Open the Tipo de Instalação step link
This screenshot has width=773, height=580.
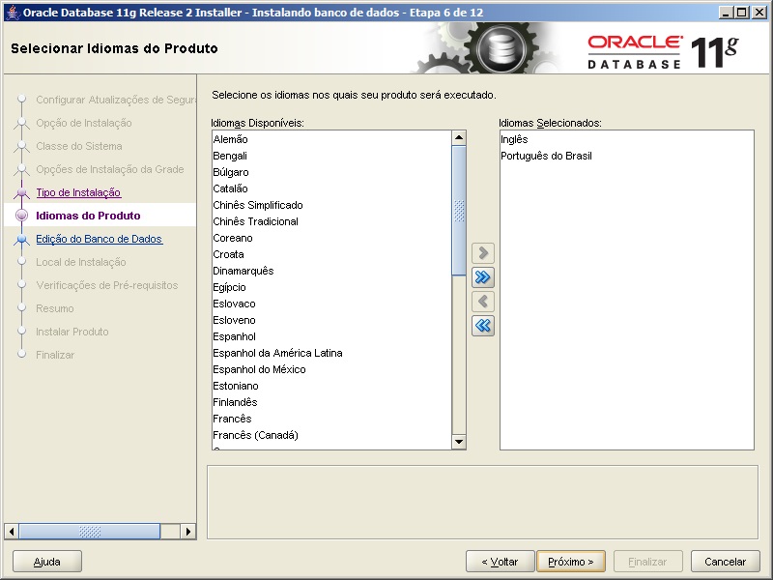(x=78, y=192)
